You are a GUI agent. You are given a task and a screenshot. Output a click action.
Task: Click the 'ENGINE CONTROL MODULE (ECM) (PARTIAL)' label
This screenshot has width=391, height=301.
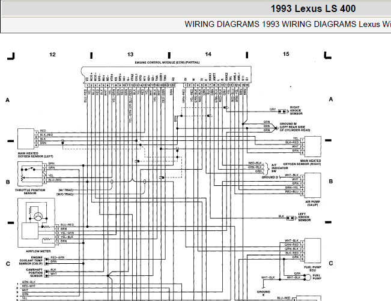tap(167, 62)
